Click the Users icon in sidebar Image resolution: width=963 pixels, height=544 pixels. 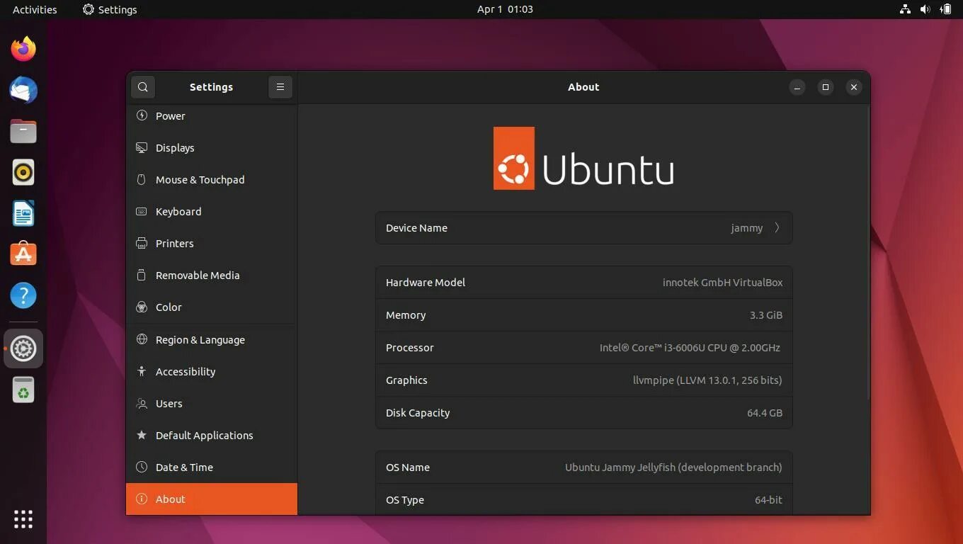point(142,403)
